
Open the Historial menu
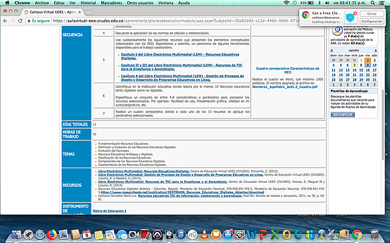click(x=88, y=2)
